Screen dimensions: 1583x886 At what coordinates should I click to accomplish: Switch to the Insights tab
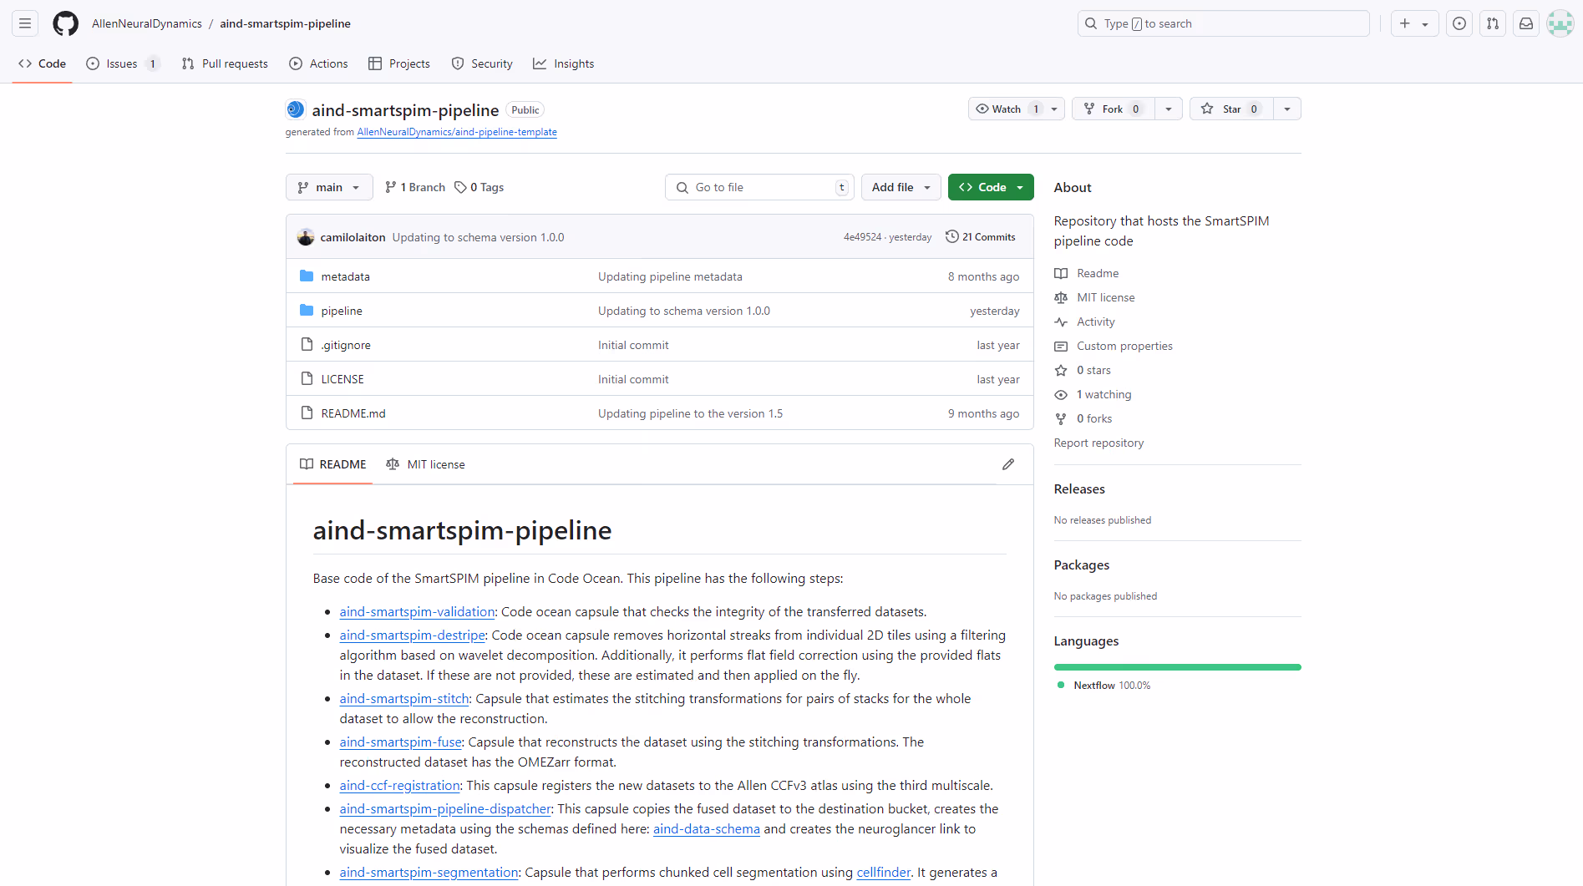pos(564,63)
